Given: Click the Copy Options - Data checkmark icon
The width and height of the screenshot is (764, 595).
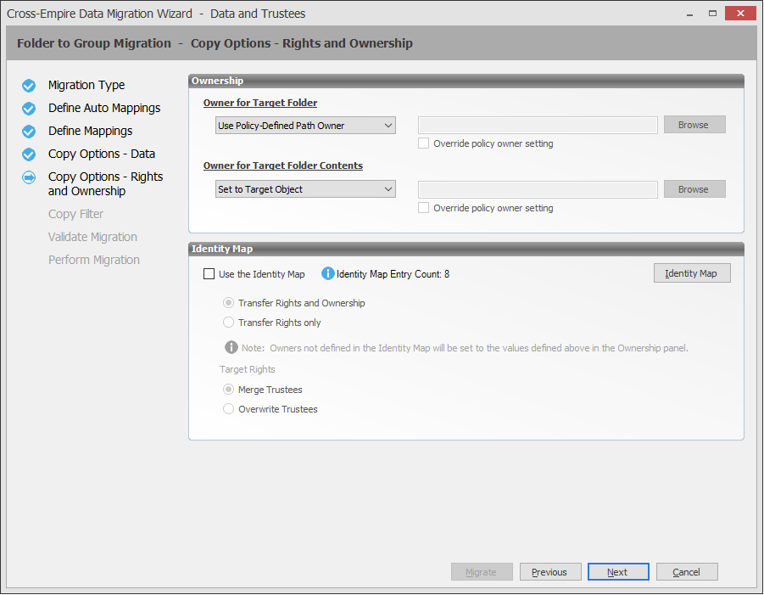Looking at the screenshot, I should [x=29, y=154].
